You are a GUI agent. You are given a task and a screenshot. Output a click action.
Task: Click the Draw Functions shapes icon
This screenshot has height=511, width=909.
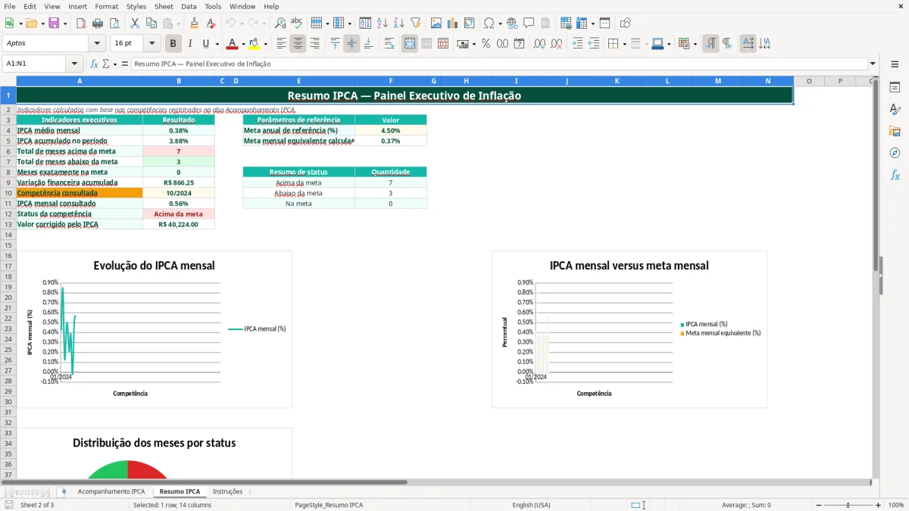point(625,23)
